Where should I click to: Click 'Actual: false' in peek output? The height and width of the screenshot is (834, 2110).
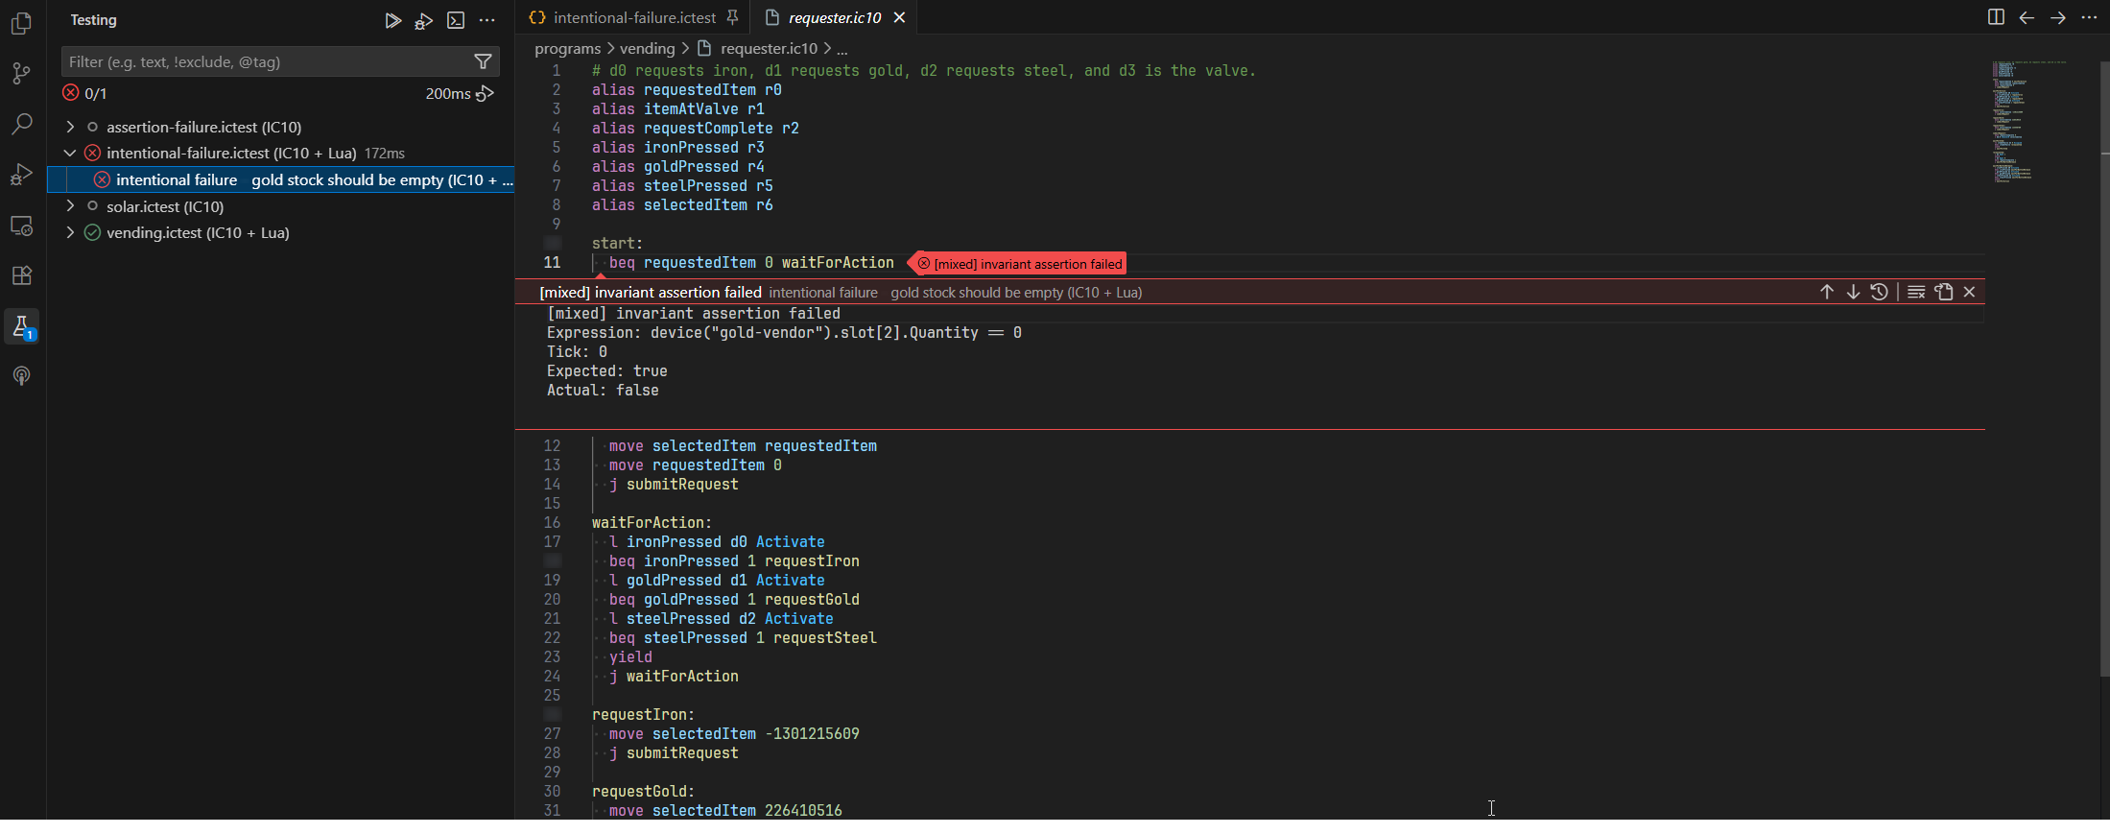[603, 391]
